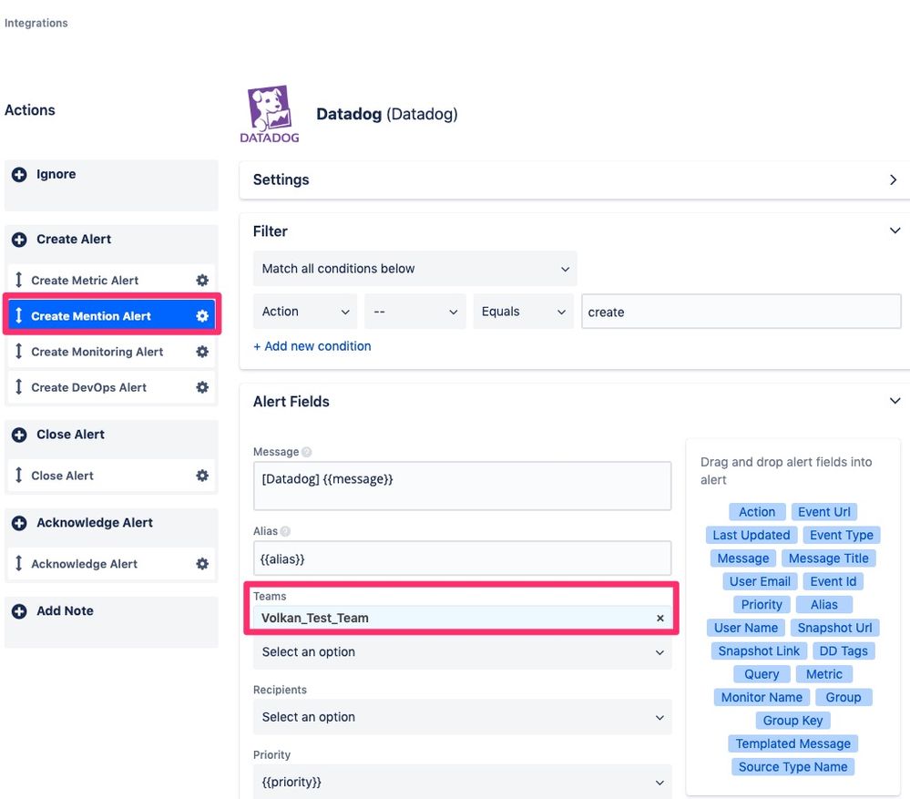Click the Event Url field tag
The image size is (910, 799).
[x=824, y=512]
